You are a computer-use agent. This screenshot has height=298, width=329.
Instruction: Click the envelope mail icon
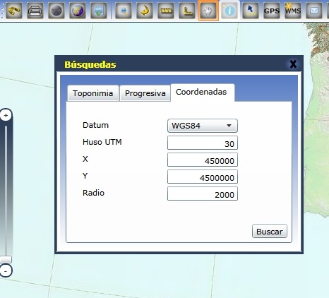coord(314,11)
